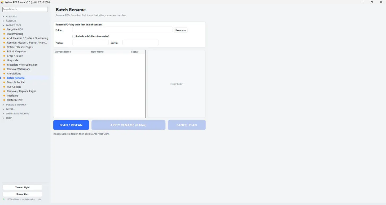Open the Watermarking tool

15,34
